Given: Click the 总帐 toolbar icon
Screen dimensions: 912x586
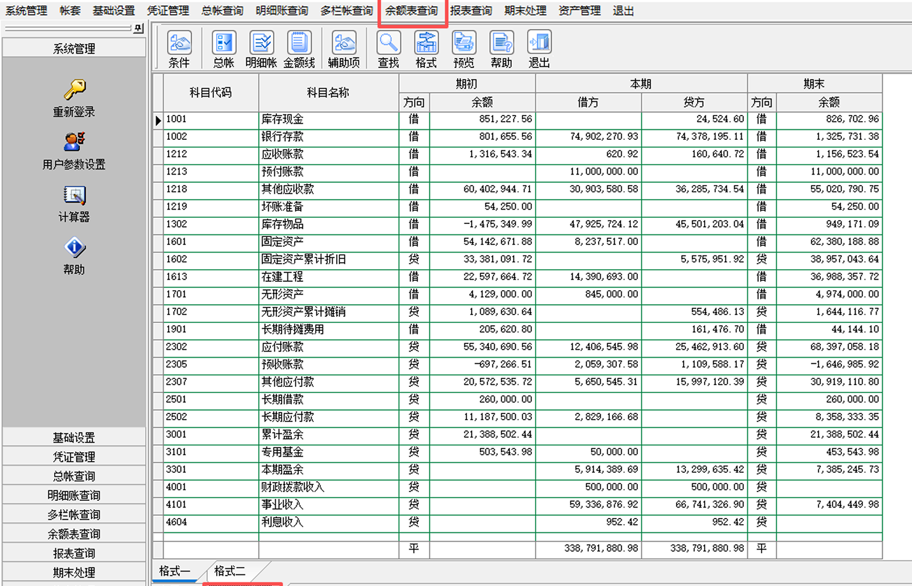Looking at the screenshot, I should point(223,49).
